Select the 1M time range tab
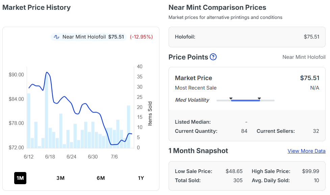 (20, 178)
